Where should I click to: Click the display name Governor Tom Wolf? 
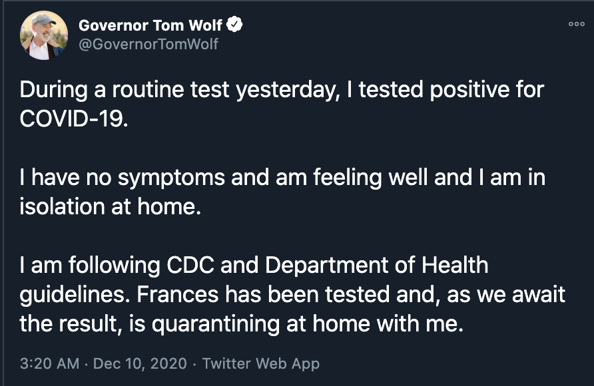[151, 26]
